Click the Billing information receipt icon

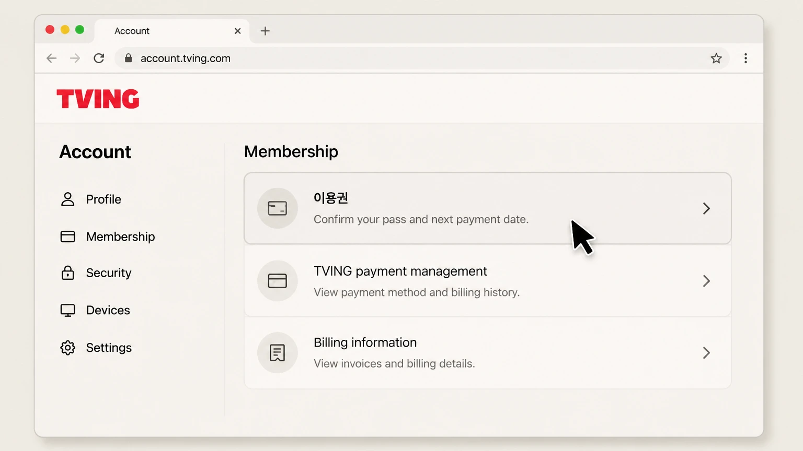(278, 353)
